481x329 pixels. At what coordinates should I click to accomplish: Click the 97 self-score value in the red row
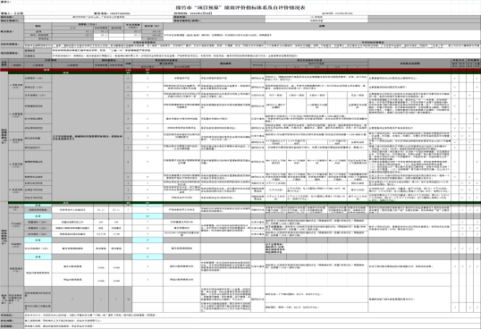tap(148, 70)
